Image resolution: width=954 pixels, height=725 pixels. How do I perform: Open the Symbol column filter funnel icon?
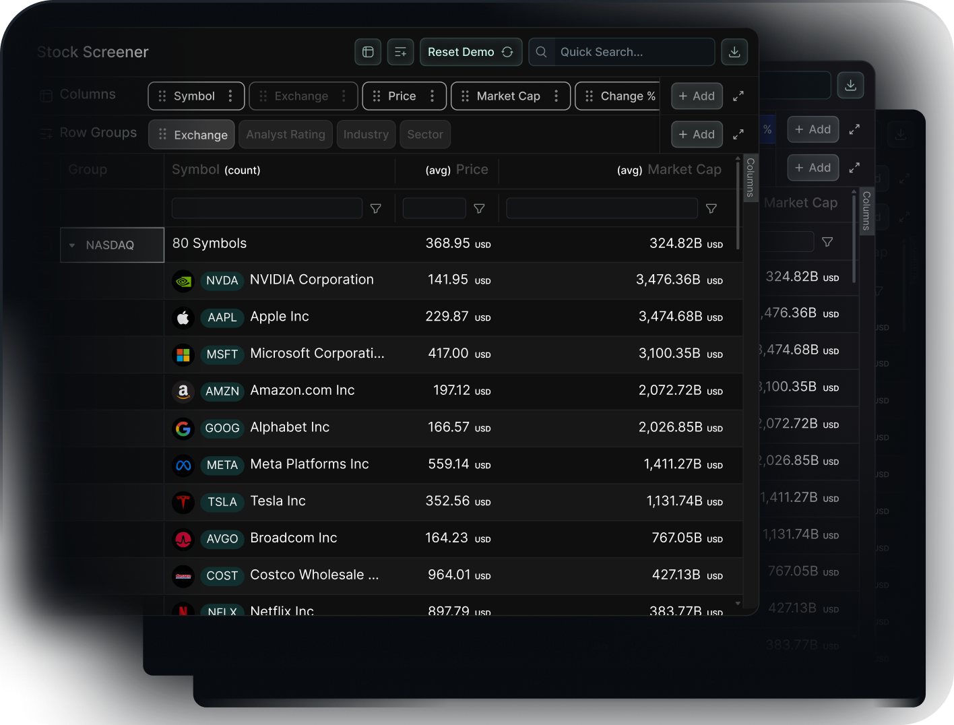point(376,209)
